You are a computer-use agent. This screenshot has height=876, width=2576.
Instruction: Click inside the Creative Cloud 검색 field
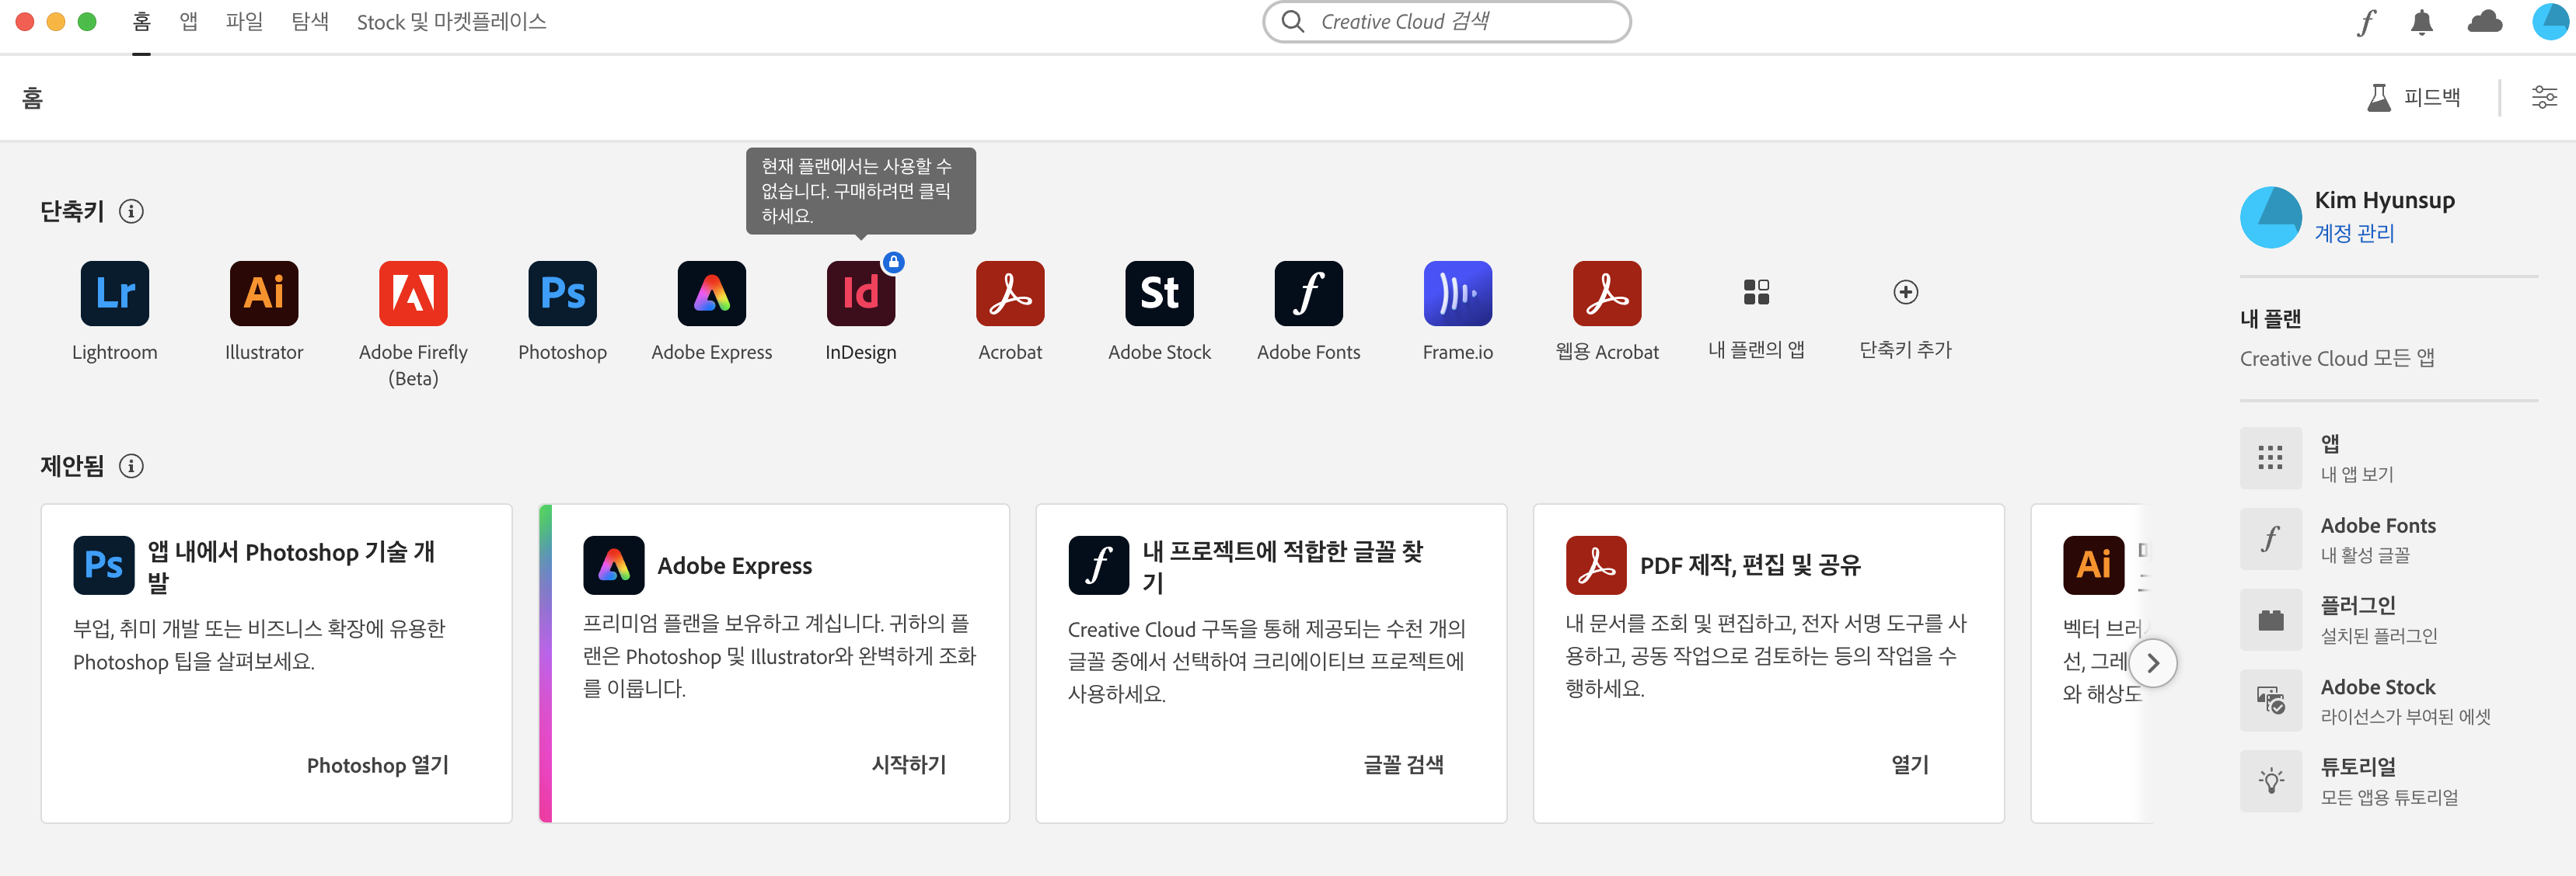[x=1446, y=21]
